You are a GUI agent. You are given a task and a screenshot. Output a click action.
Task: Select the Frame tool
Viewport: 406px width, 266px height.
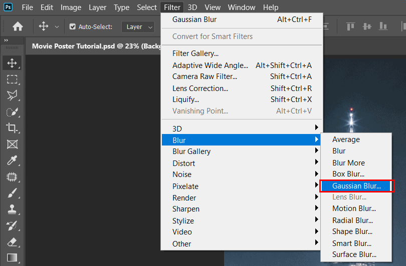12,144
